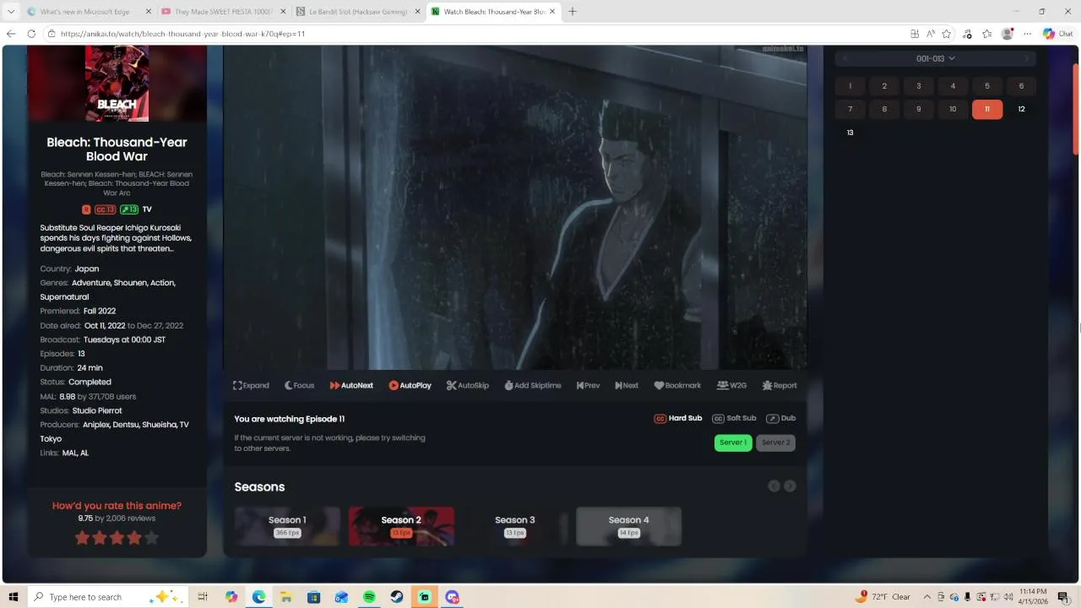Open the Studio Pierrot studio link
Screen dimensions: 1081x608
(97, 410)
